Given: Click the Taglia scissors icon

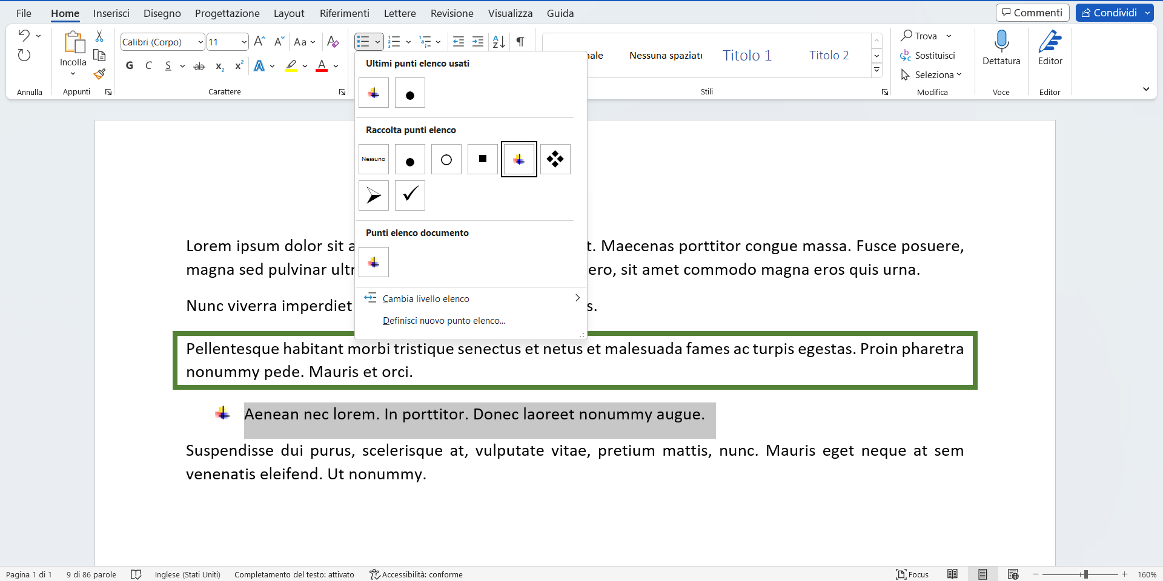Looking at the screenshot, I should pos(99,37).
